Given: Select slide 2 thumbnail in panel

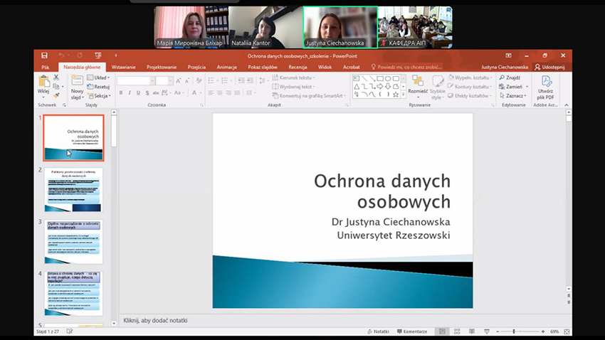Looking at the screenshot, I should tap(73, 189).
